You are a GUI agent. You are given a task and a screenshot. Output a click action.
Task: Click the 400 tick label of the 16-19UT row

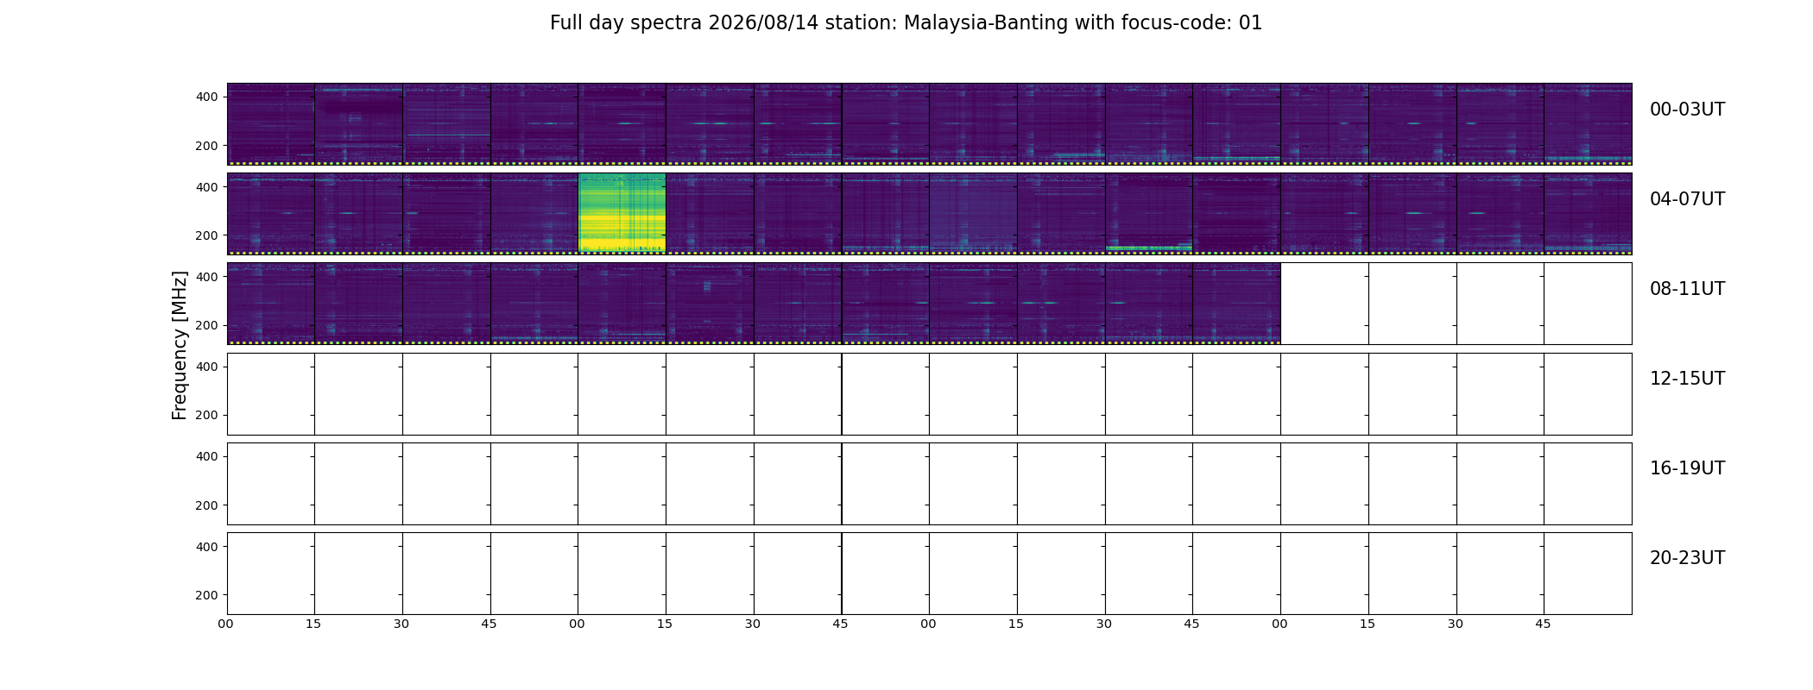[207, 456]
